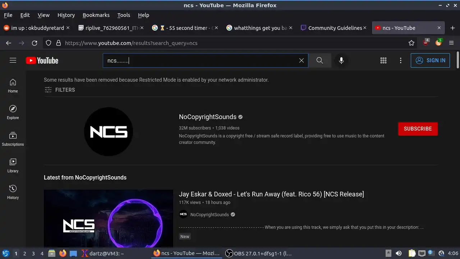460x259 pixels.
Task: Switch to the Community Guidelines tab
Action: [334, 28]
